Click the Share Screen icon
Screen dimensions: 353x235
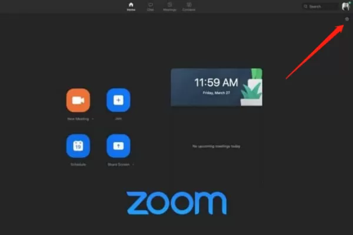pos(118,146)
